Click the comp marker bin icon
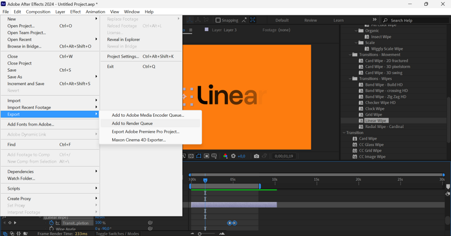The image size is (451, 236). pyautogui.click(x=448, y=187)
